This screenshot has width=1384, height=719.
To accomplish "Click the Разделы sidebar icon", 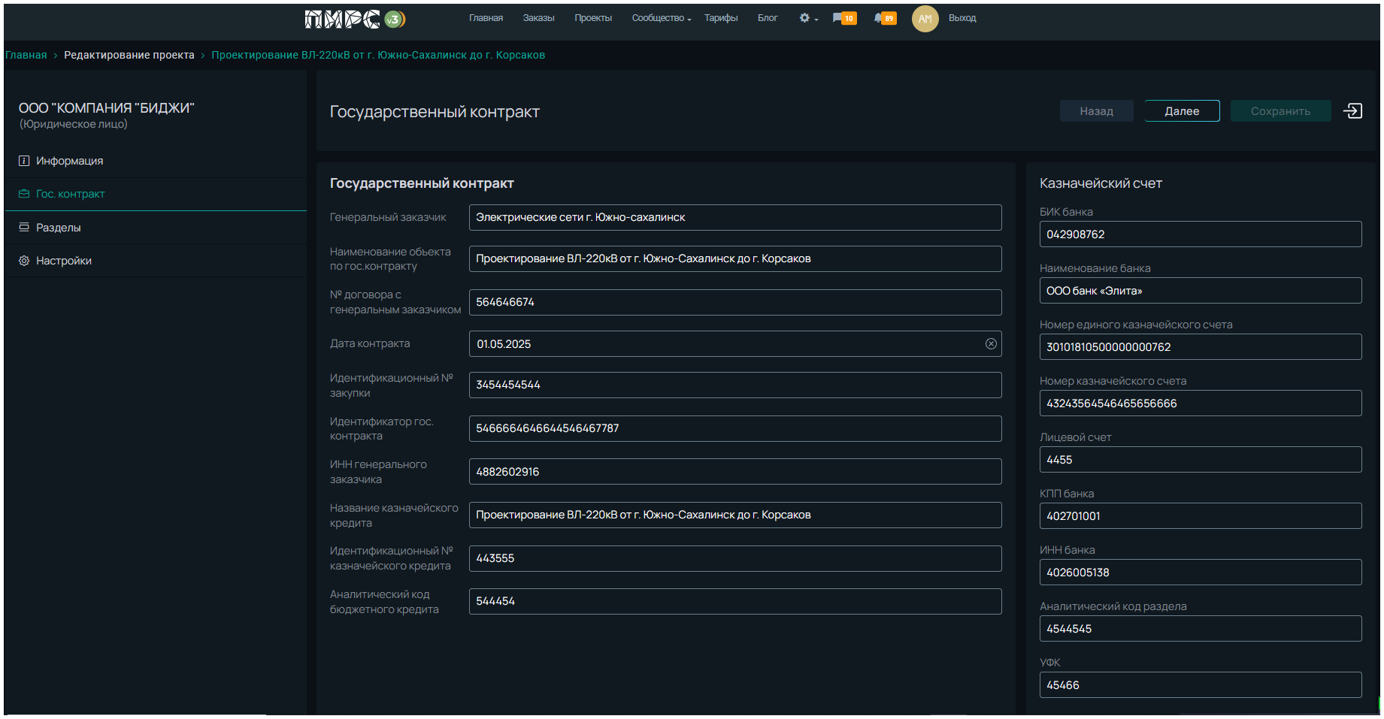I will [x=24, y=227].
